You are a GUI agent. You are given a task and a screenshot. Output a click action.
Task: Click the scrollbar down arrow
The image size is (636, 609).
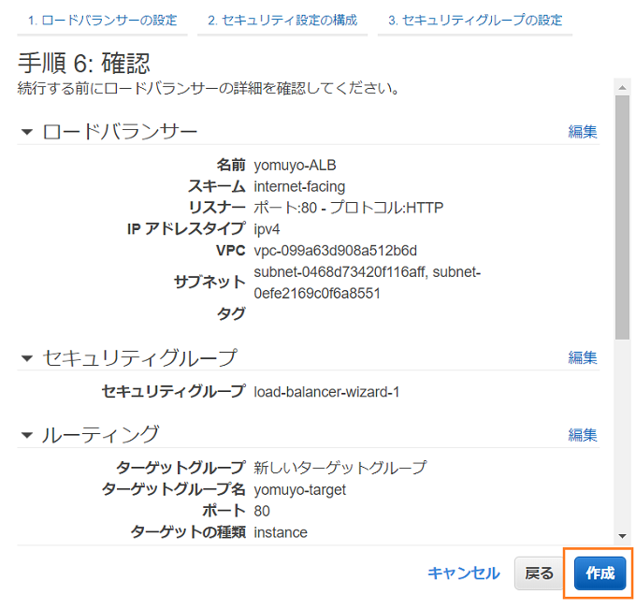pos(622,536)
